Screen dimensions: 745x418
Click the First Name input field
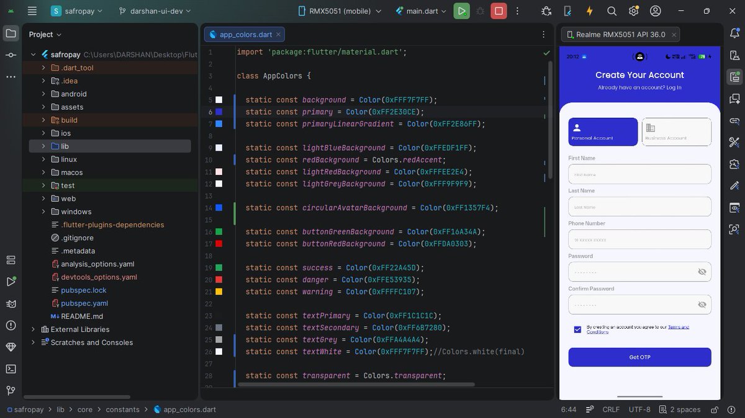point(639,174)
